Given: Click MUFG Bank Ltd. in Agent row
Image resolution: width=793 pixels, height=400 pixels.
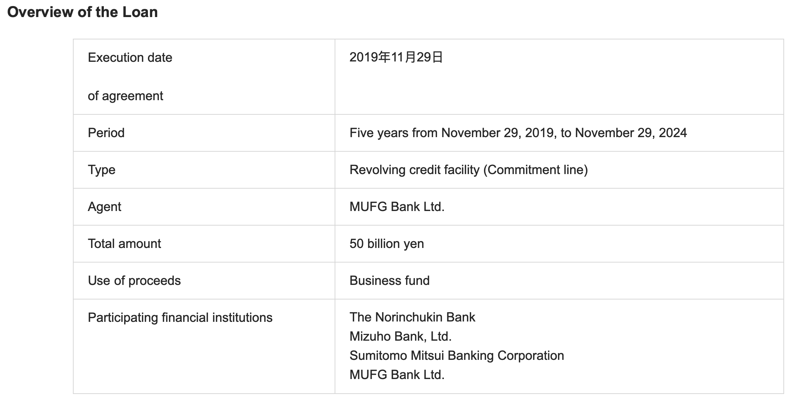Looking at the screenshot, I should [397, 207].
